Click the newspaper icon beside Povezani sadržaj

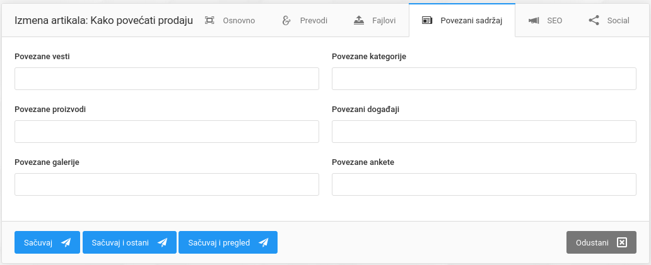(x=427, y=21)
